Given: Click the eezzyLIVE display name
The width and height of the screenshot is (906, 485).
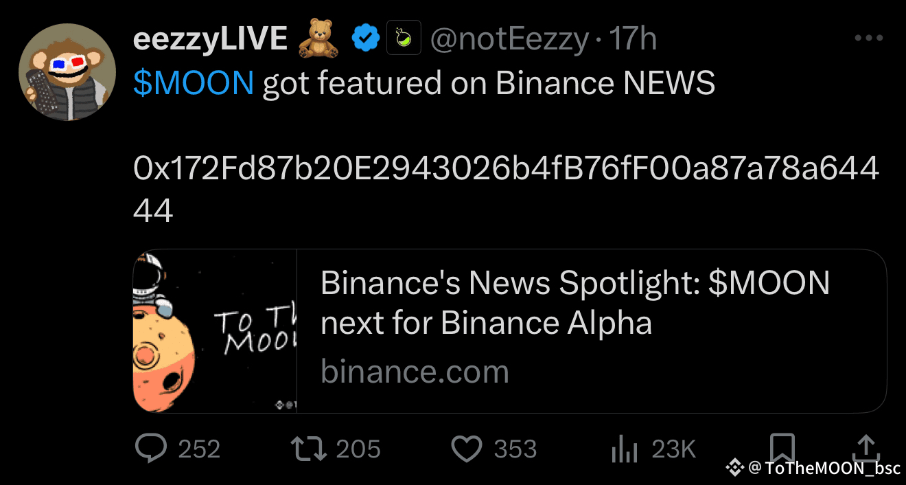Looking at the screenshot, I should click(x=210, y=40).
